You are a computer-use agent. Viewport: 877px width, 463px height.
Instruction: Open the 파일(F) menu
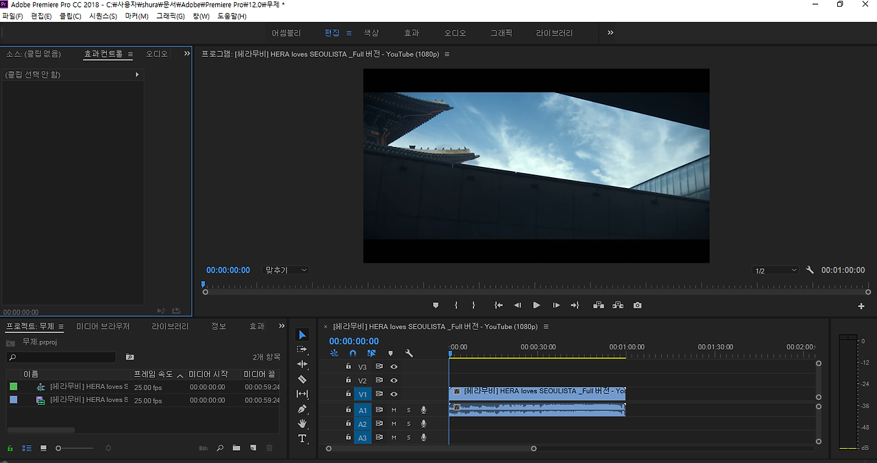(14, 15)
